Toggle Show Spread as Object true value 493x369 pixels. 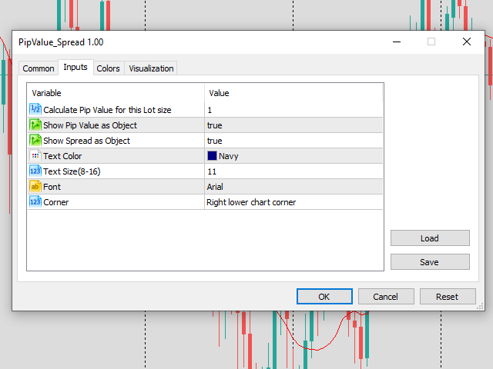click(x=293, y=141)
